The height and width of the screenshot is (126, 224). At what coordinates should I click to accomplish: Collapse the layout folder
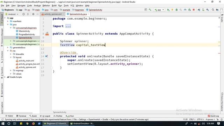coord(11,57)
